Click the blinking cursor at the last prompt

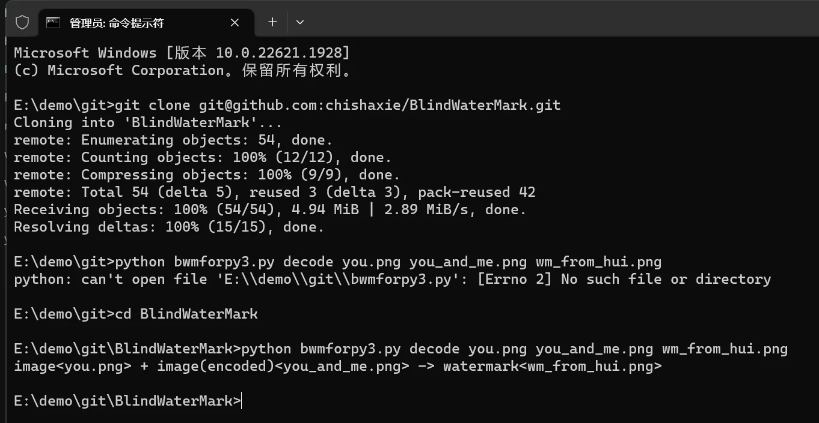[x=241, y=401]
